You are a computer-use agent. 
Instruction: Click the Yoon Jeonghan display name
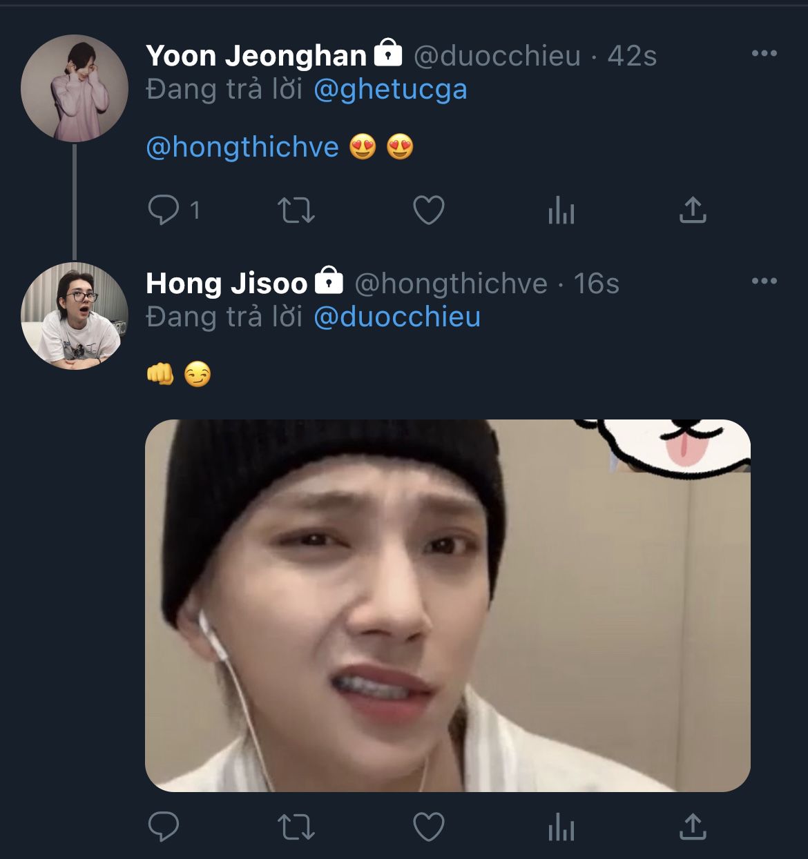click(256, 56)
